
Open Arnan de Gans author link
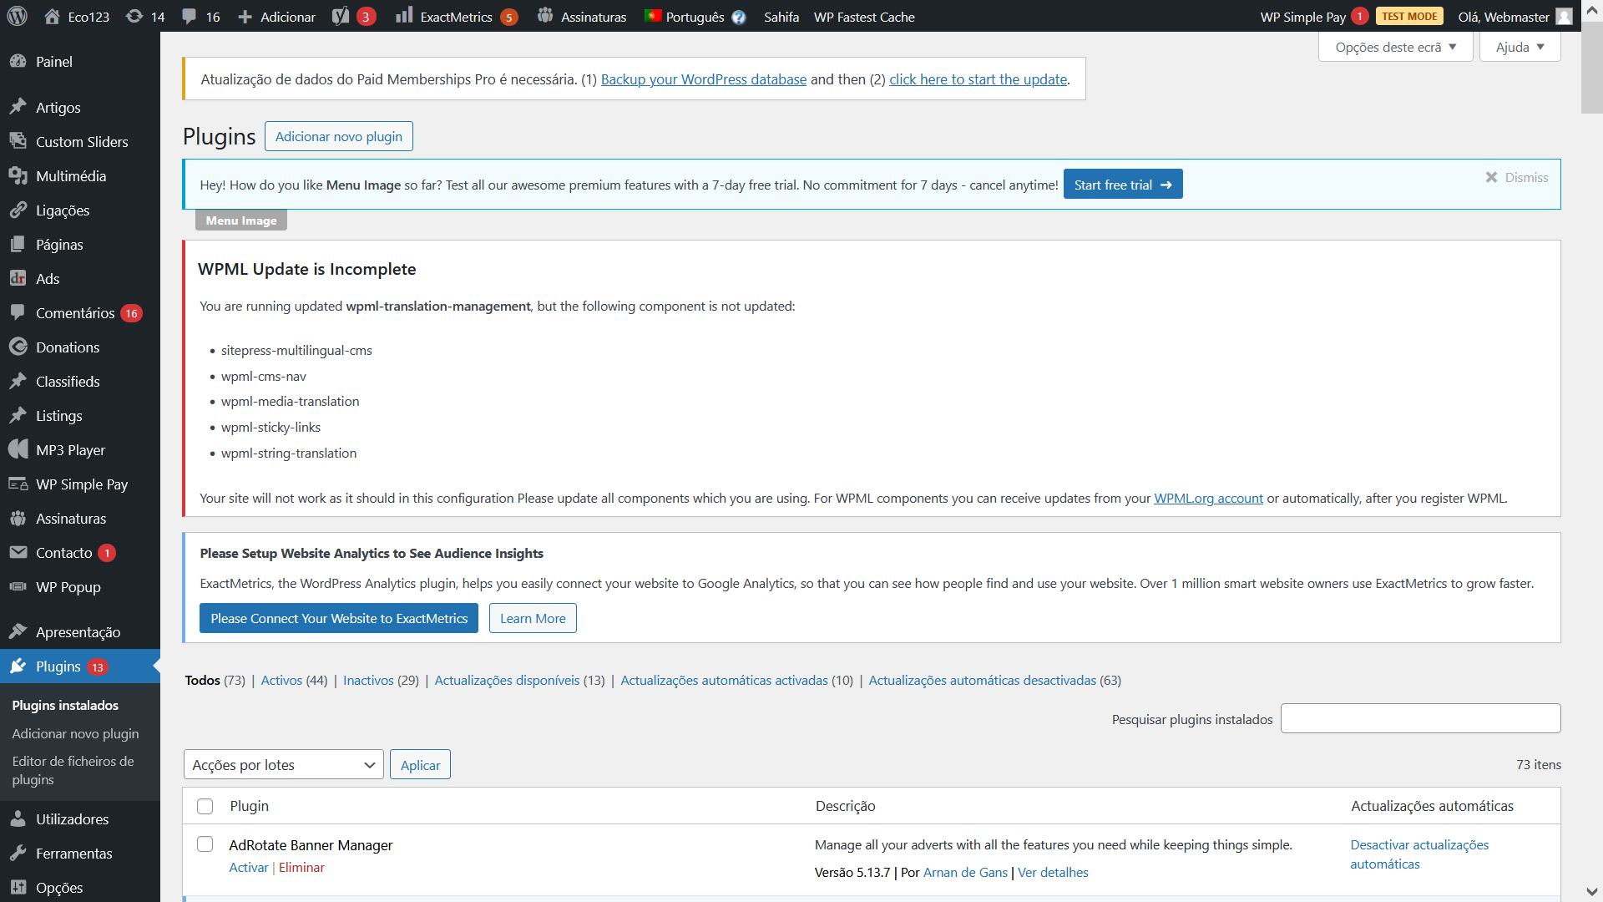[965, 872]
